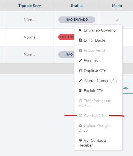This screenshot has width=133, height=156.
Task: Click the paper plane icon for Enviar ao Governo
Action: 80,30
